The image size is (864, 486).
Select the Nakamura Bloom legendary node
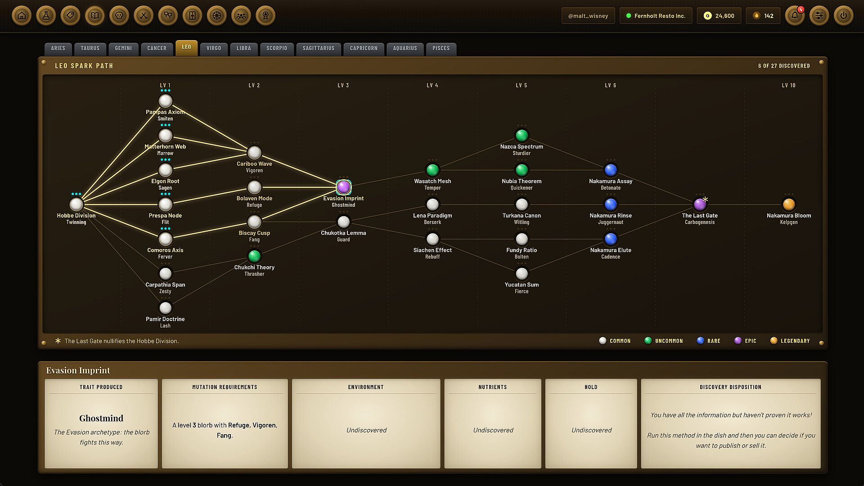click(x=789, y=204)
